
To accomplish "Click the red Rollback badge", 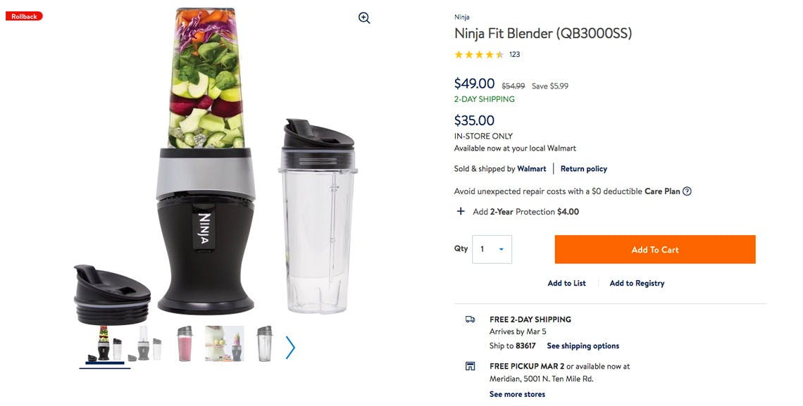I will point(24,16).
